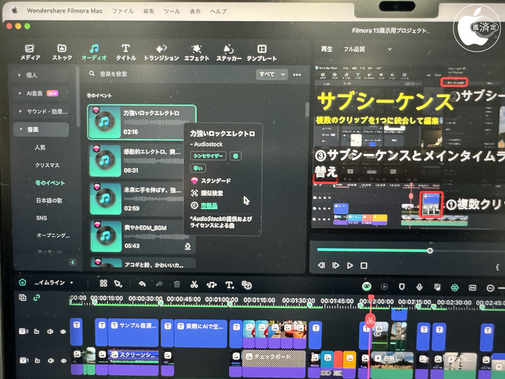
Task: Open the メディア (Media) tab icon
Action: 30,52
